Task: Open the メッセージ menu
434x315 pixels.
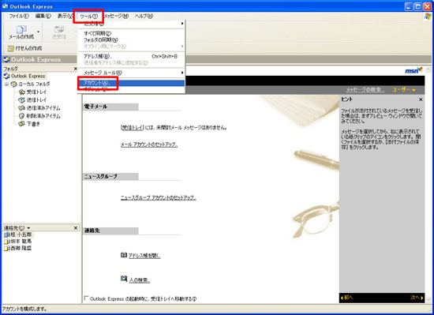Action: pos(116,16)
